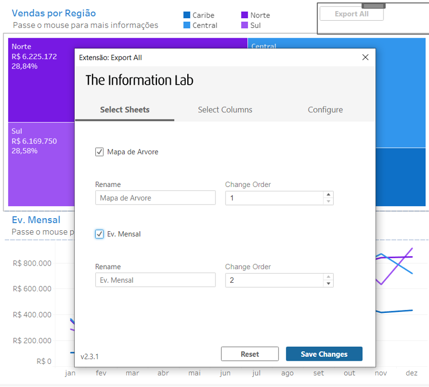Close the Export All extension dialog

[x=365, y=57]
